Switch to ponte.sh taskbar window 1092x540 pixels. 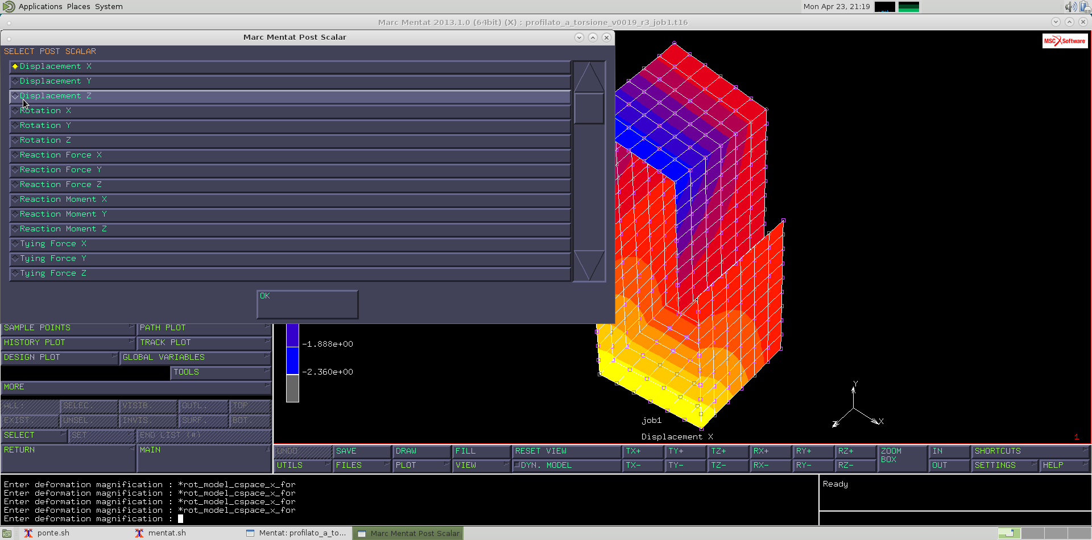(47, 533)
